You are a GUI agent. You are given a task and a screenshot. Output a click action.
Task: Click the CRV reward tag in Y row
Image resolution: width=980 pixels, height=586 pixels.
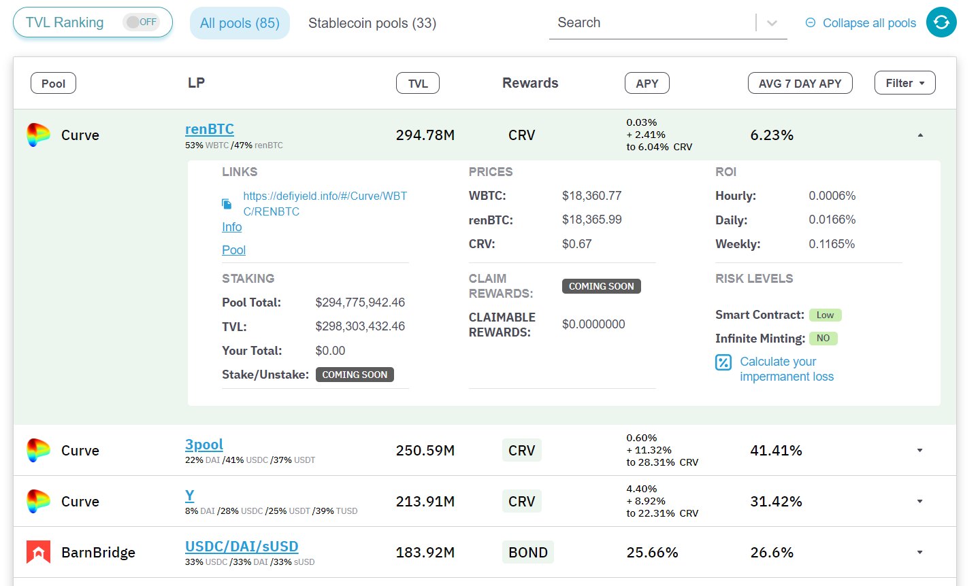pos(522,502)
